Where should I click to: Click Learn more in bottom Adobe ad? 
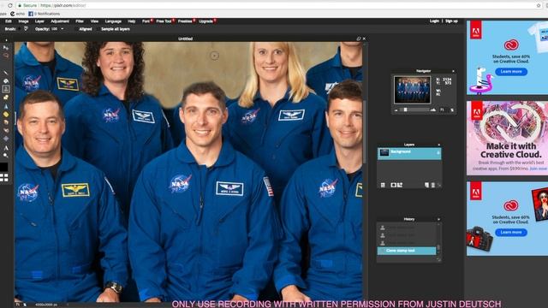(511, 232)
